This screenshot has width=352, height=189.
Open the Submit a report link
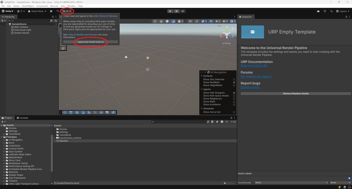click(x=250, y=87)
